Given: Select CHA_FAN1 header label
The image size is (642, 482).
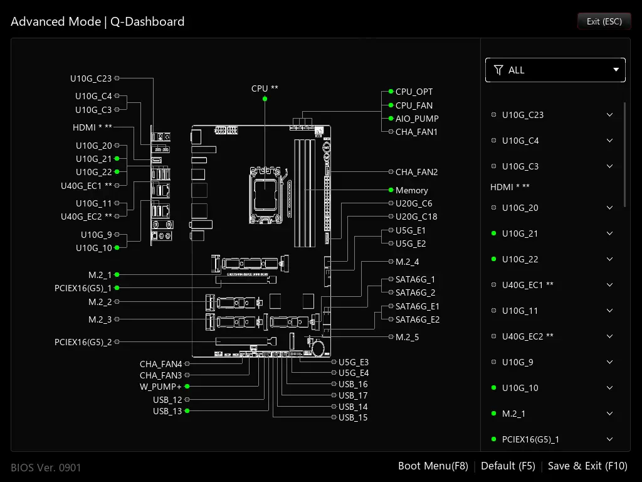Looking at the screenshot, I should coord(416,132).
